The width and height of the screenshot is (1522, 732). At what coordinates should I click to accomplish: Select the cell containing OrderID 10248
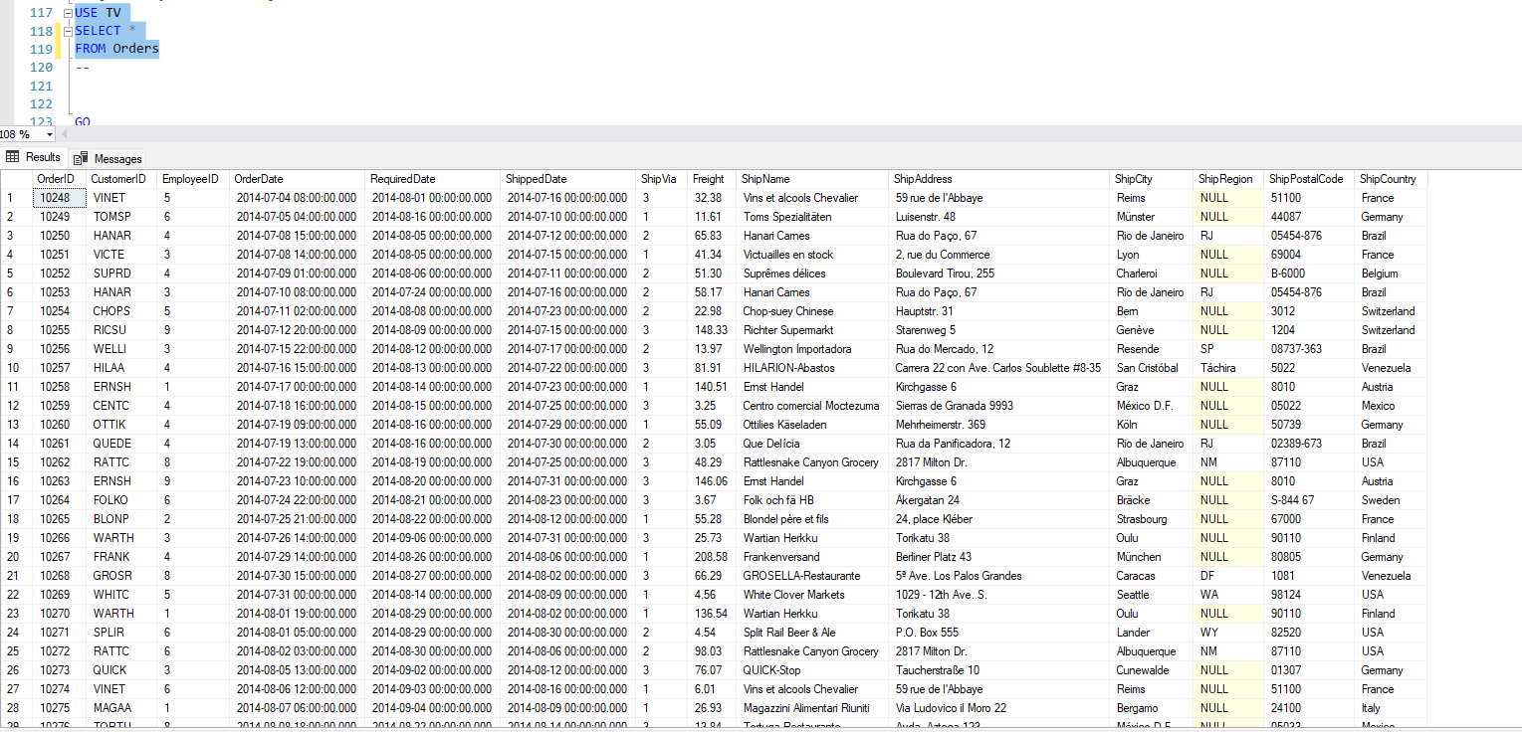click(56, 198)
